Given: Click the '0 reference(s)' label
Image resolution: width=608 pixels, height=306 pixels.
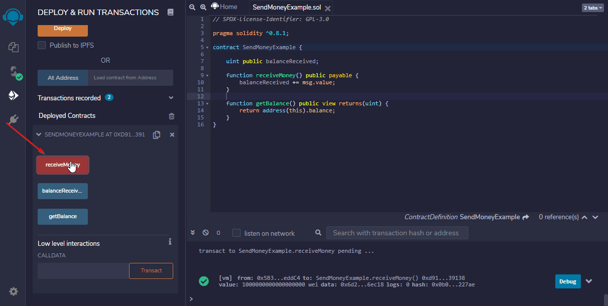Looking at the screenshot, I should pos(559,217).
